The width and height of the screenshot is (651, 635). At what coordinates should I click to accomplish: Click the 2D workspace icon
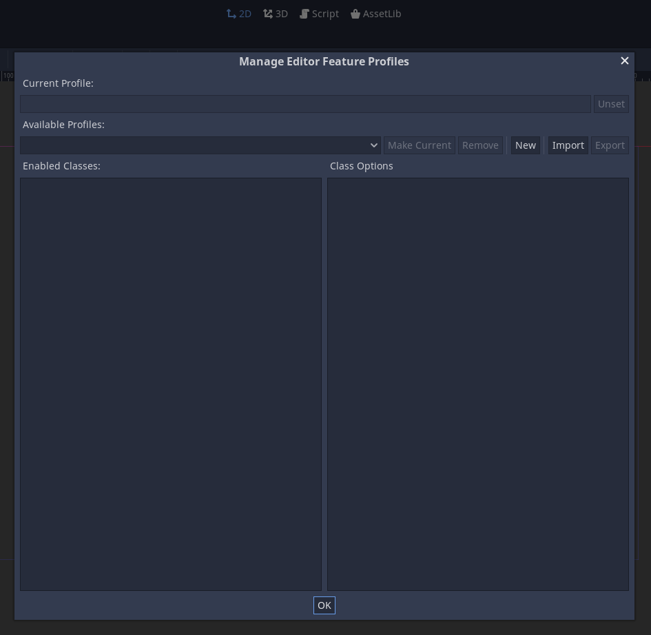(x=231, y=13)
